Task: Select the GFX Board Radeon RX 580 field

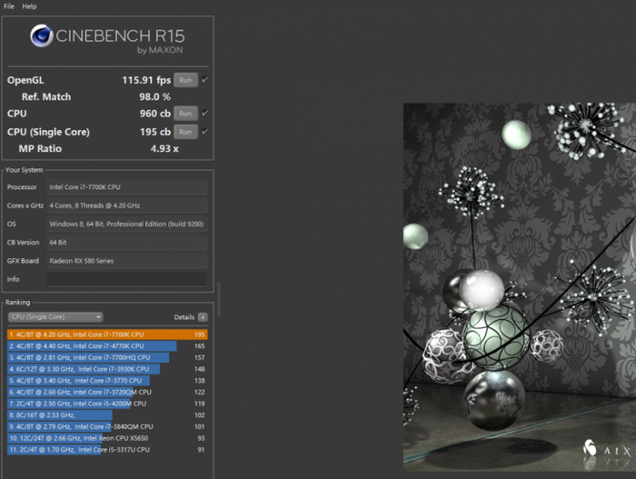Action: click(x=127, y=261)
